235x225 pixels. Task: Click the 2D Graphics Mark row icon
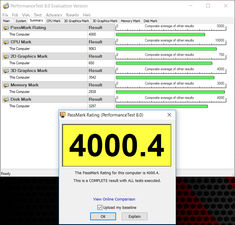coord(6,56)
